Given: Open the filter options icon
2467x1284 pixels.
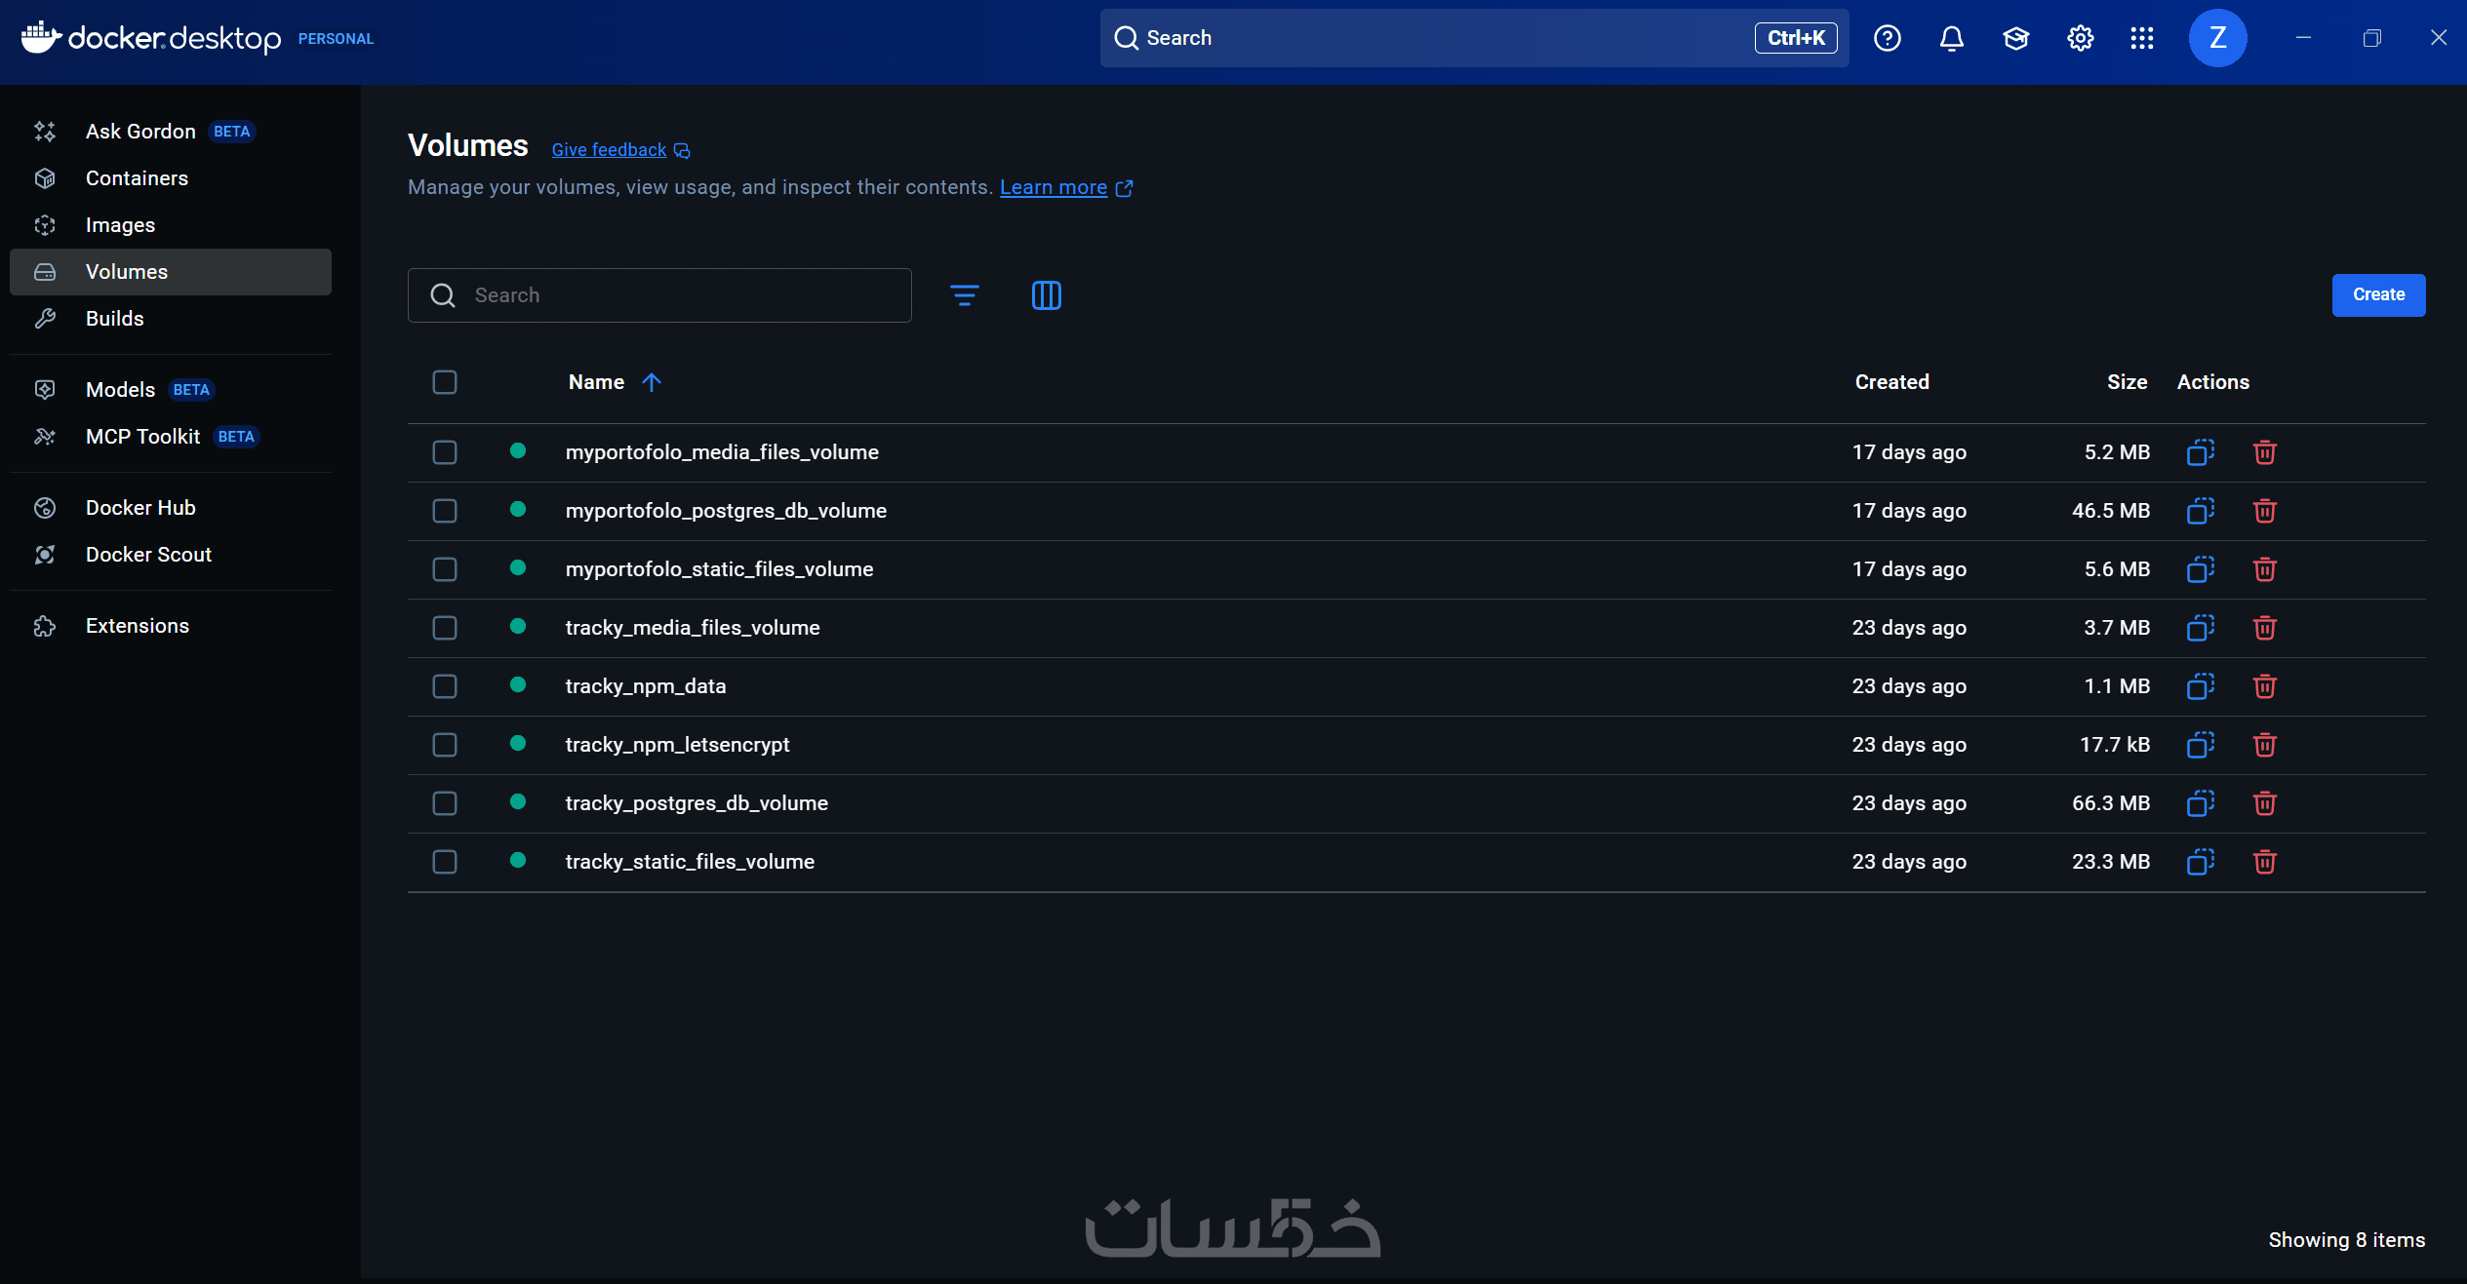Looking at the screenshot, I should pyautogui.click(x=964, y=295).
